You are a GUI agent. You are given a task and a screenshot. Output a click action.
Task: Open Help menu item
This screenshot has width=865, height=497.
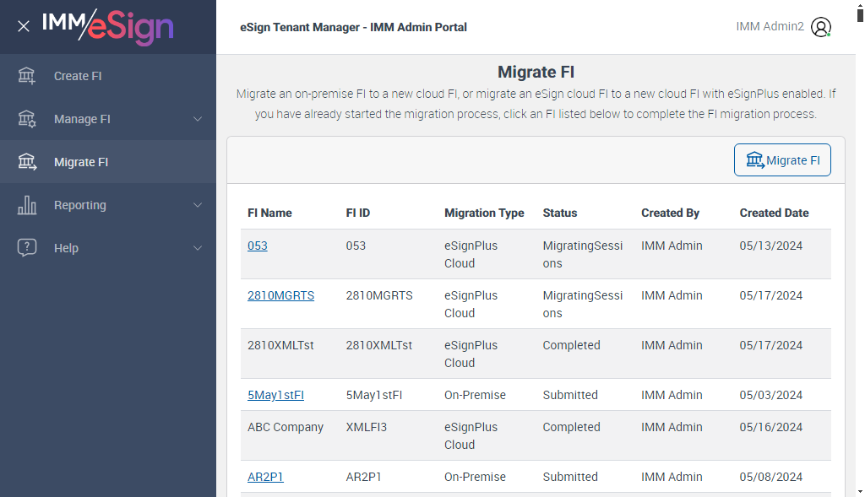point(108,248)
